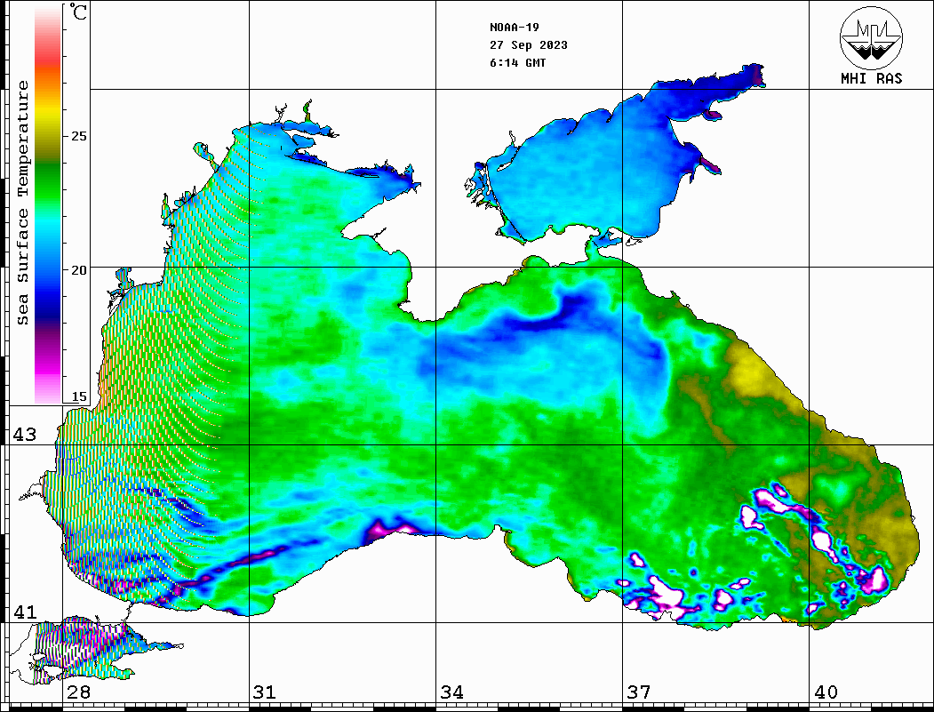Click the 15 degree mark on the temperature scale
The width and height of the screenshot is (934, 712).
79,396
